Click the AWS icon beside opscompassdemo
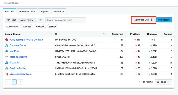 pos(7,57)
